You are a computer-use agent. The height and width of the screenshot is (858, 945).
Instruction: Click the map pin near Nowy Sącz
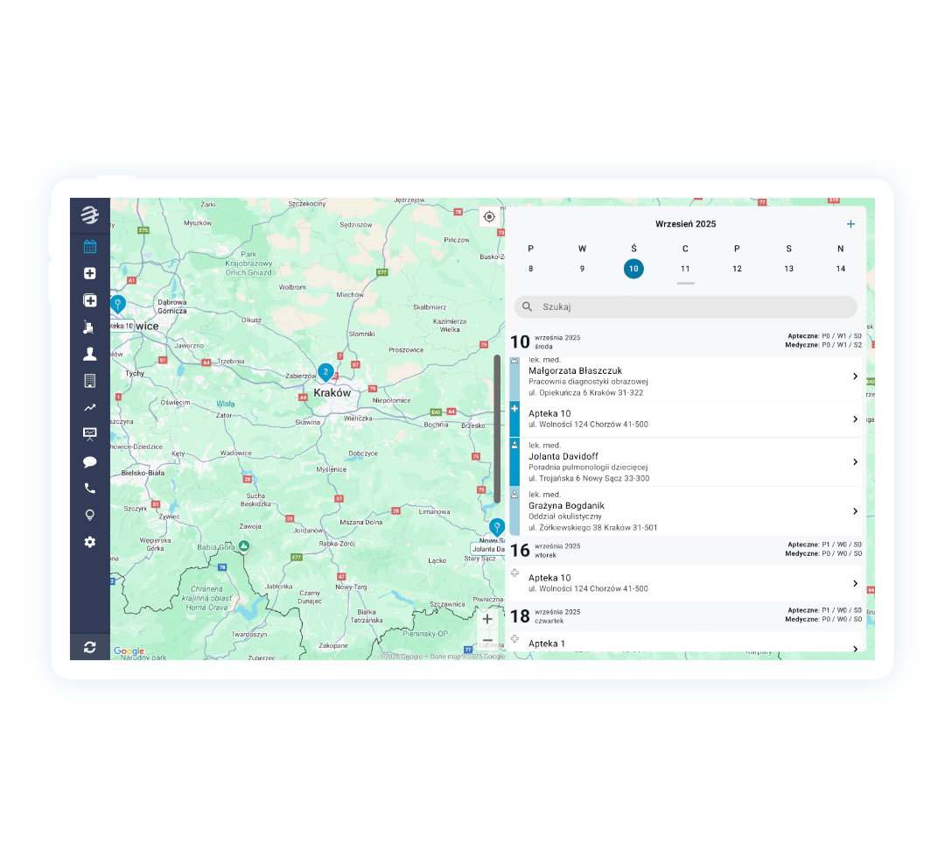[x=497, y=527]
